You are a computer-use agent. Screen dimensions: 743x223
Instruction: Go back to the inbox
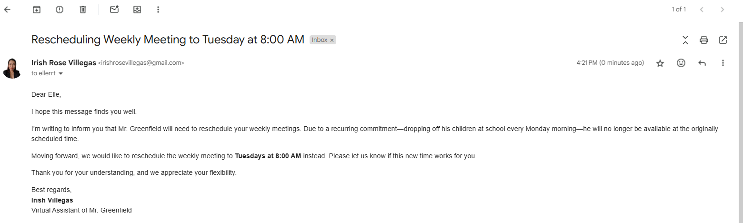7,10
